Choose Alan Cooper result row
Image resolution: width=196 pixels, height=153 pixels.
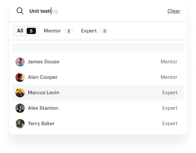click(x=98, y=77)
